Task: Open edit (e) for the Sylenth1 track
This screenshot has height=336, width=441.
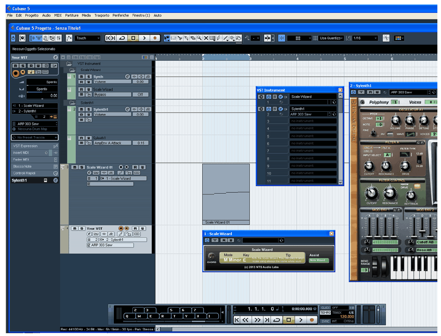Action: 128,109
